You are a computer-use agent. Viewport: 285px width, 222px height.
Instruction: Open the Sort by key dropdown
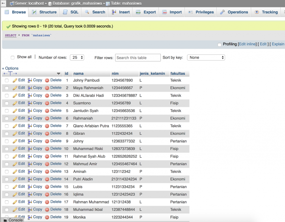tap(206, 57)
